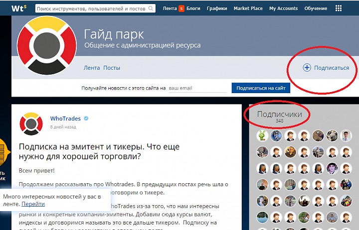Screen dimensions: 359x230
Task: Open the post title about эмитент и тикеры
Action: [x=99, y=151]
